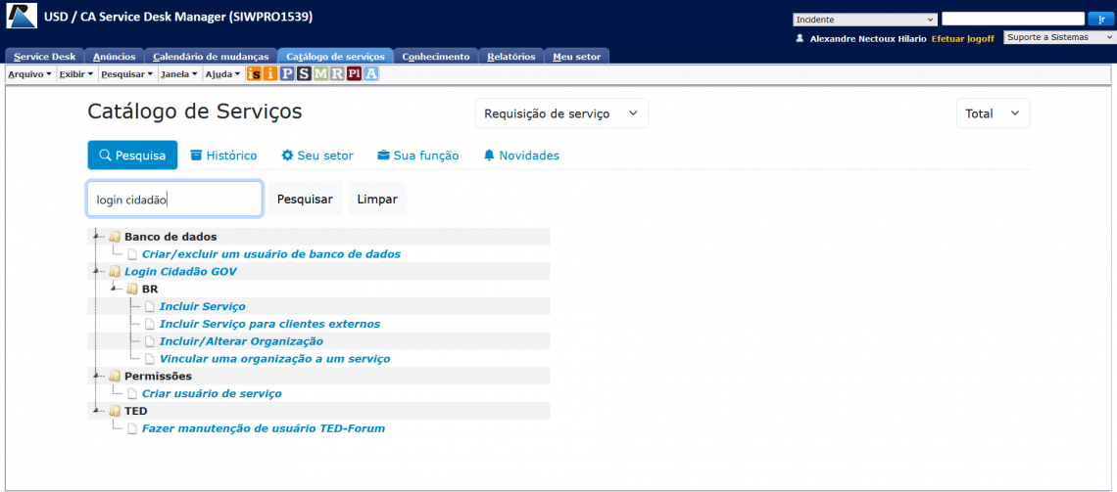This screenshot has height=492, width=1117.
Task: Click the dark red 'PI' toolbar icon
Action: click(x=354, y=73)
